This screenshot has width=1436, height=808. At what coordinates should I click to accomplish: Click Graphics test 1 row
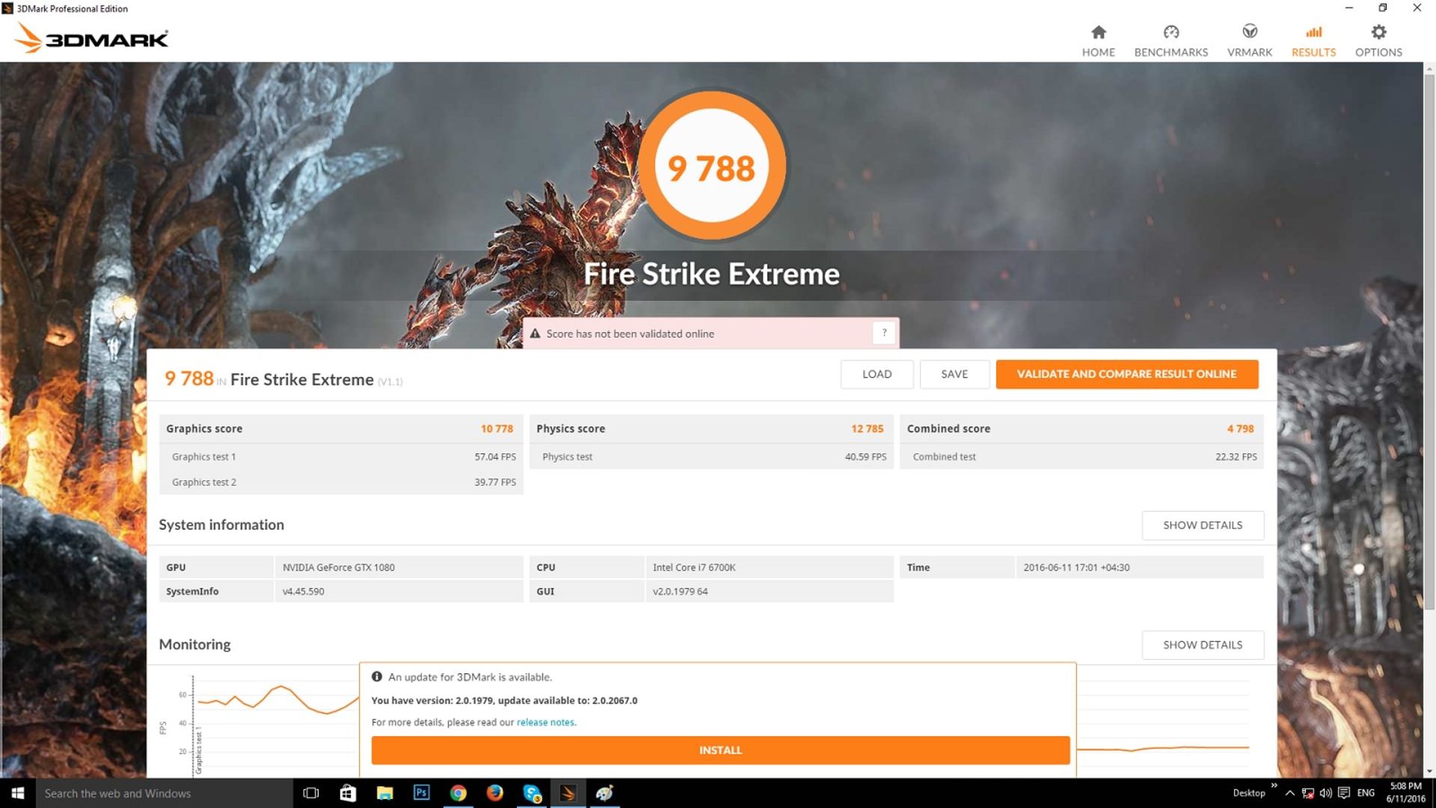[x=341, y=456]
